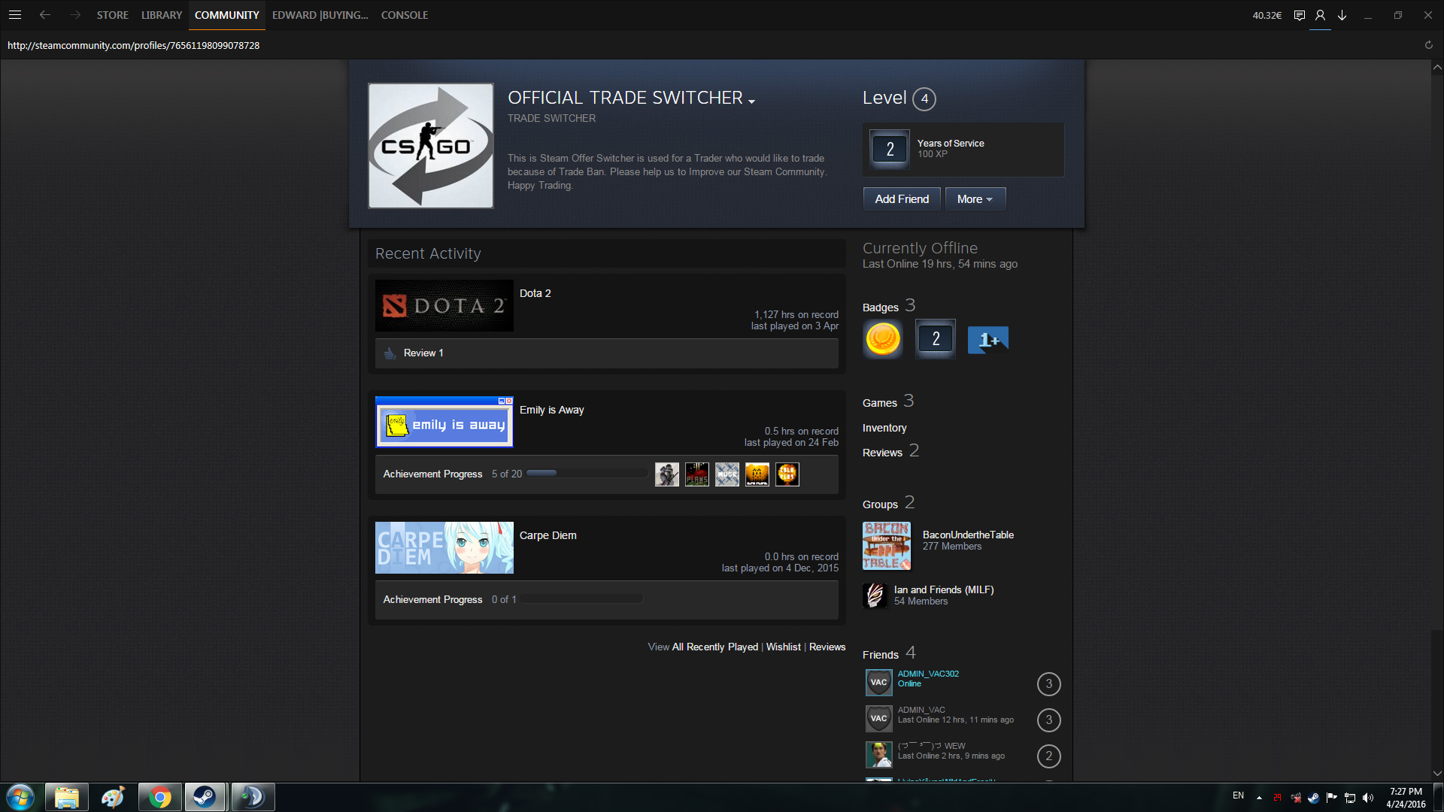Click the Years of Service badge icon
This screenshot has height=812, width=1444.
(890, 149)
